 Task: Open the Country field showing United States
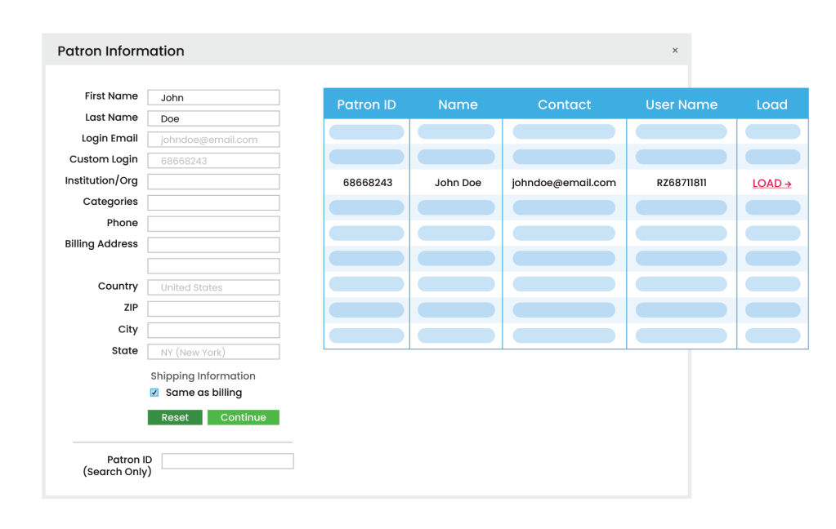tap(213, 287)
